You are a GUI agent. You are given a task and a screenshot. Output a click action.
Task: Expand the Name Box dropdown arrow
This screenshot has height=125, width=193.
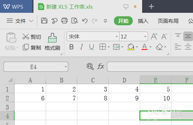pyautogui.click(x=66, y=67)
